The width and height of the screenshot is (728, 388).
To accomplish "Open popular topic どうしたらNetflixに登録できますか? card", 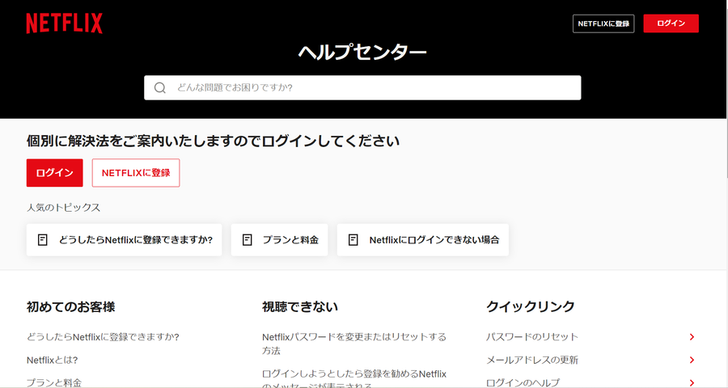I will (x=124, y=240).
